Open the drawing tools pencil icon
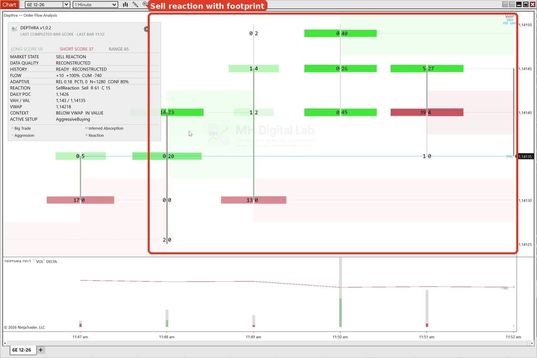537x358 pixels. pos(136,5)
